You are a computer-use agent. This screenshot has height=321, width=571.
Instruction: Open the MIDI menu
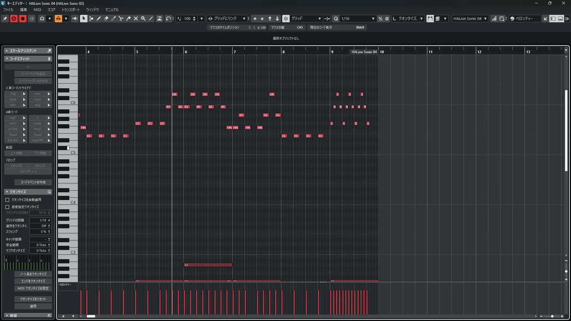[37, 10]
